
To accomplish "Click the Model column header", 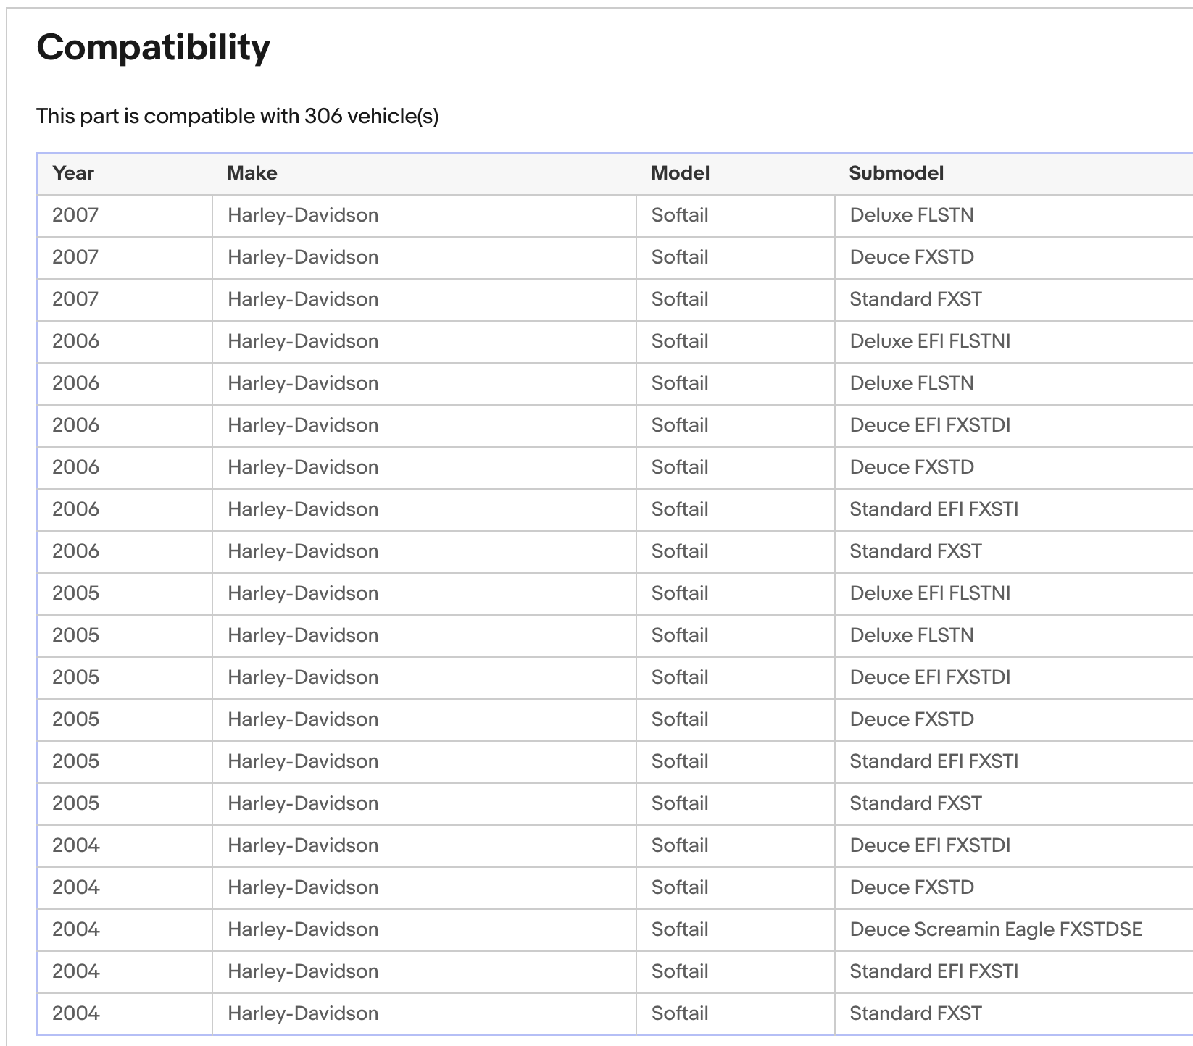I will (x=680, y=173).
